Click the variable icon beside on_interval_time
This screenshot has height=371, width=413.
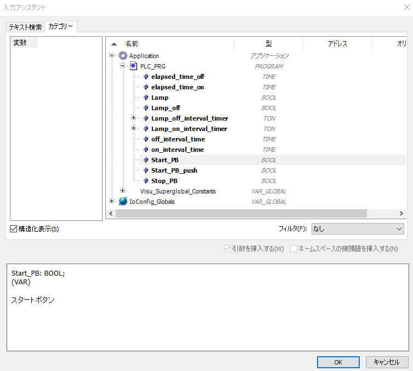[x=146, y=150]
